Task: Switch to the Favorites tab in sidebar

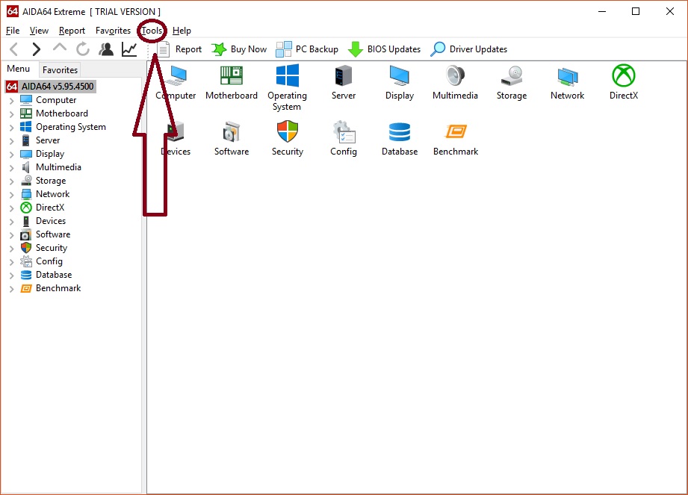Action: [x=60, y=69]
